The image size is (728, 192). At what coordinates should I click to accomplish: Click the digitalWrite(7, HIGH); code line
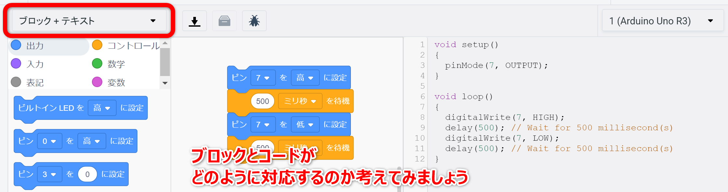click(505, 117)
